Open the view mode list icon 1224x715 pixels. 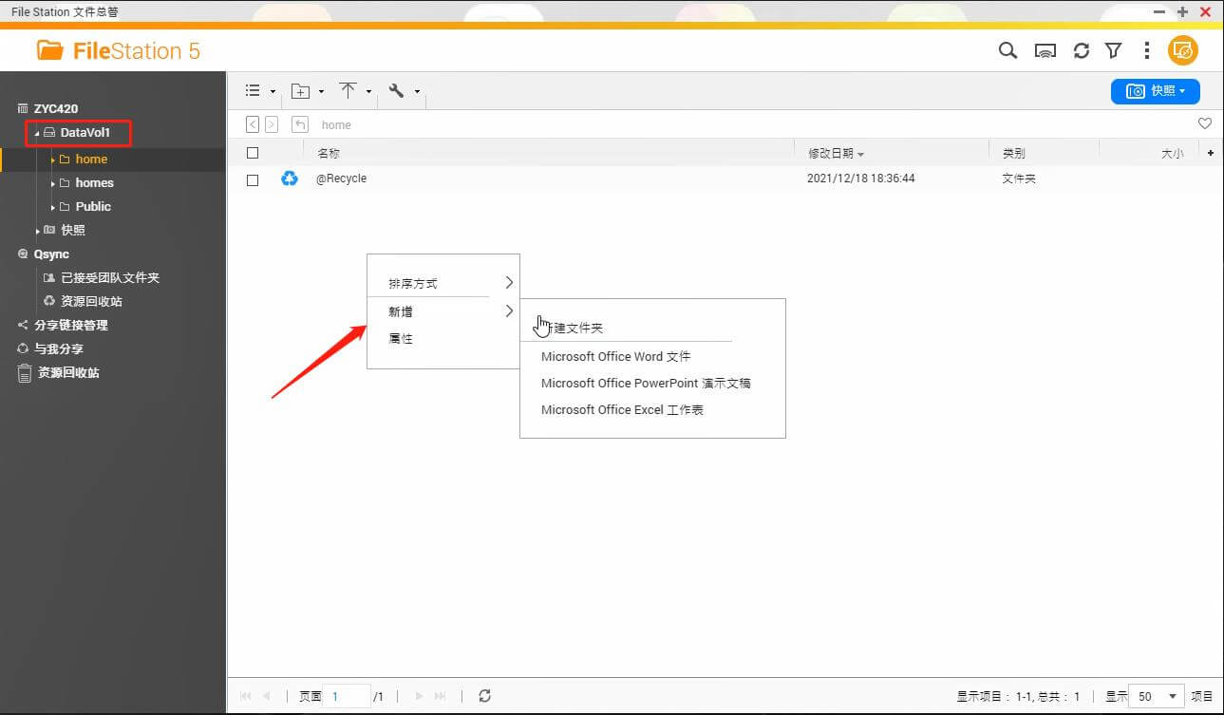[253, 90]
